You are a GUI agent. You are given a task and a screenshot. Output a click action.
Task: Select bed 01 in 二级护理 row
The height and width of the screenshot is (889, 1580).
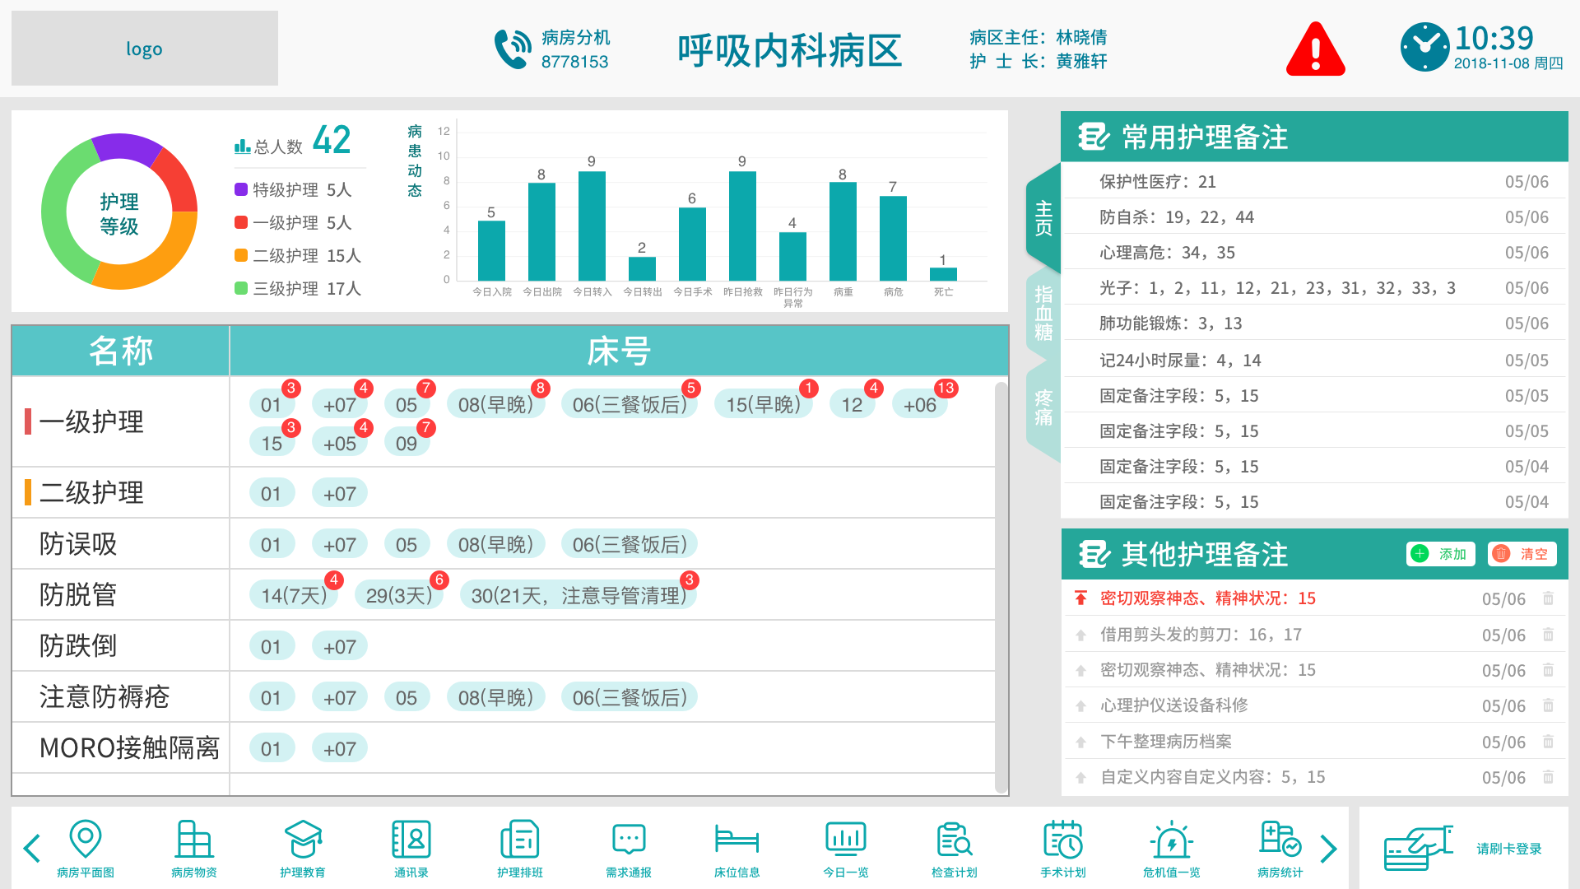click(x=272, y=493)
